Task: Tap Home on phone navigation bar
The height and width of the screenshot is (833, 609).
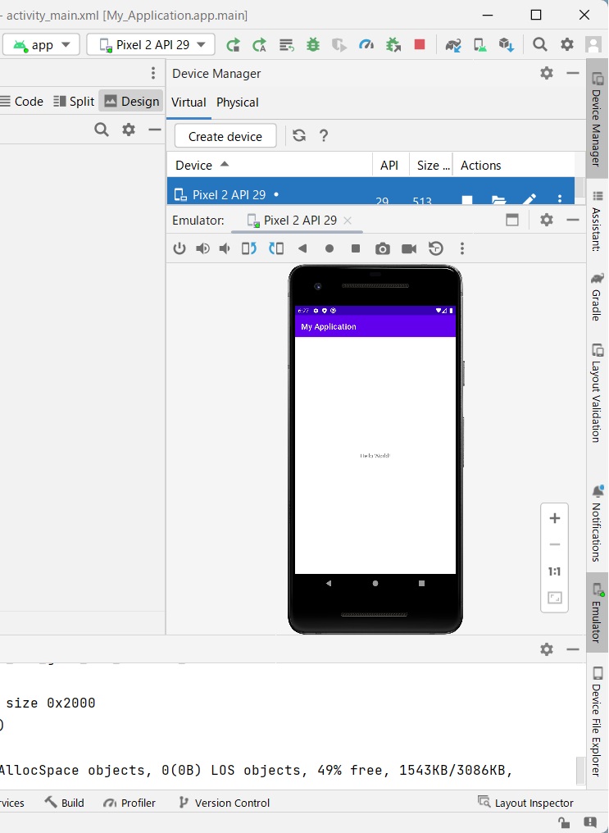Action: [375, 583]
